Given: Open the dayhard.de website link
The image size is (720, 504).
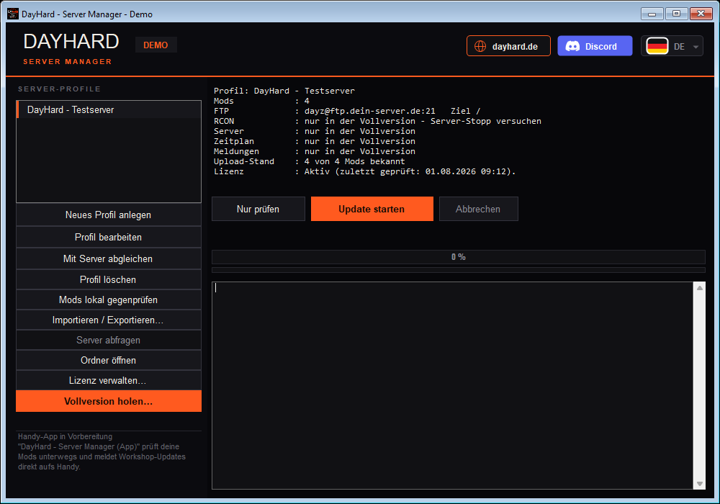Looking at the screenshot, I should [508, 46].
